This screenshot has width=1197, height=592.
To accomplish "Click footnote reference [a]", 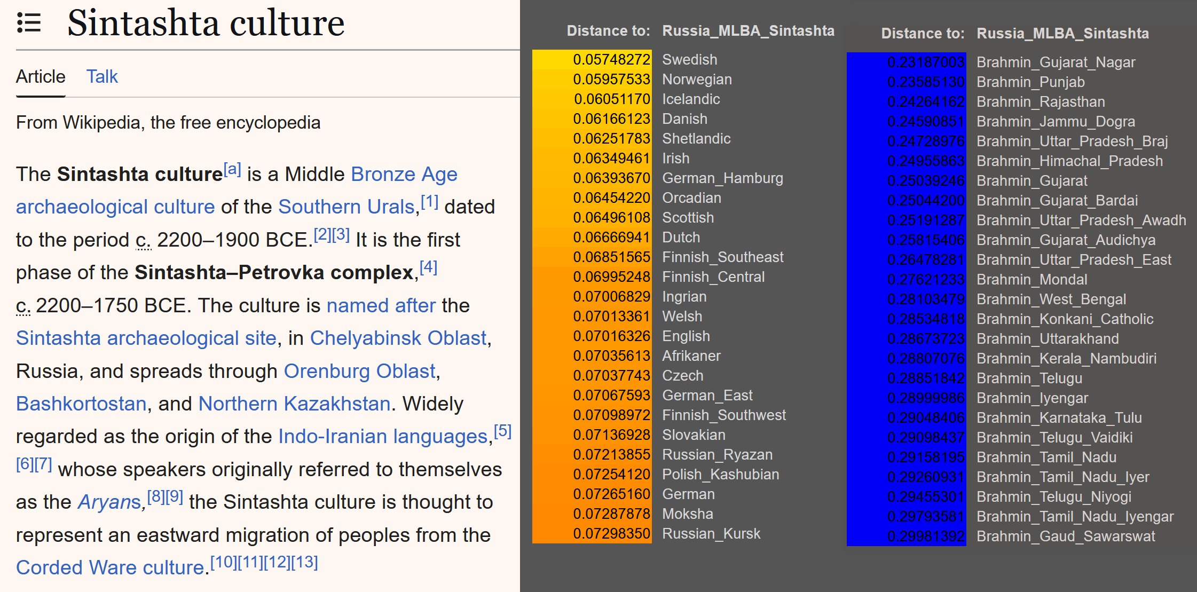I will 232,169.
